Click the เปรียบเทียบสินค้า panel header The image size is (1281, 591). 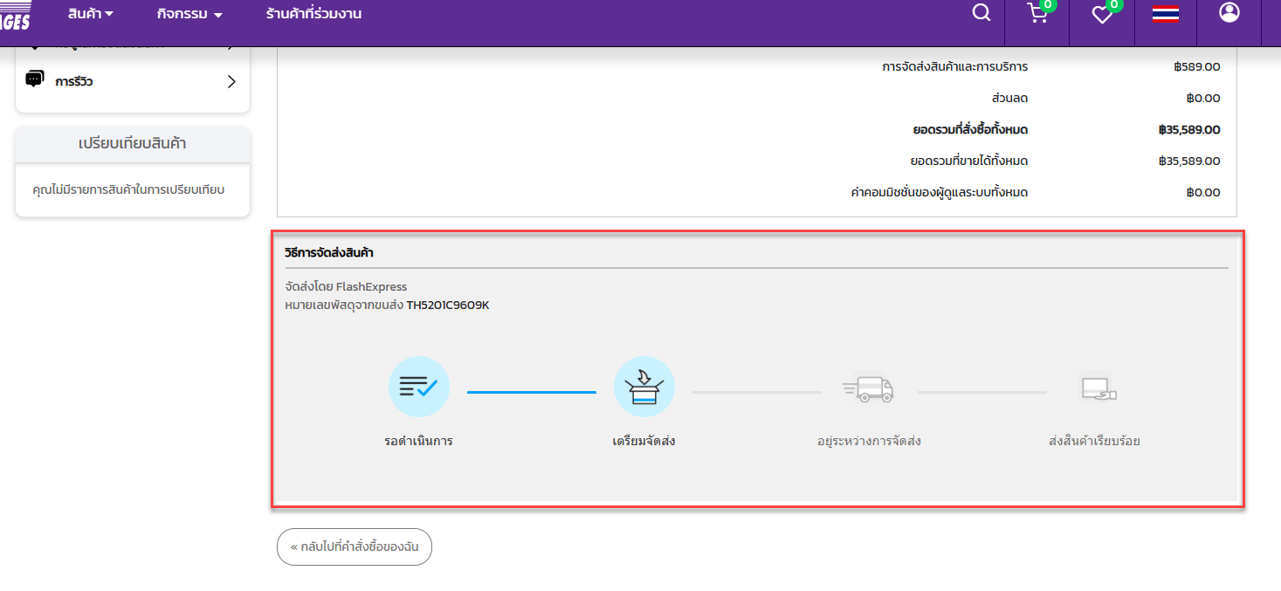(133, 144)
